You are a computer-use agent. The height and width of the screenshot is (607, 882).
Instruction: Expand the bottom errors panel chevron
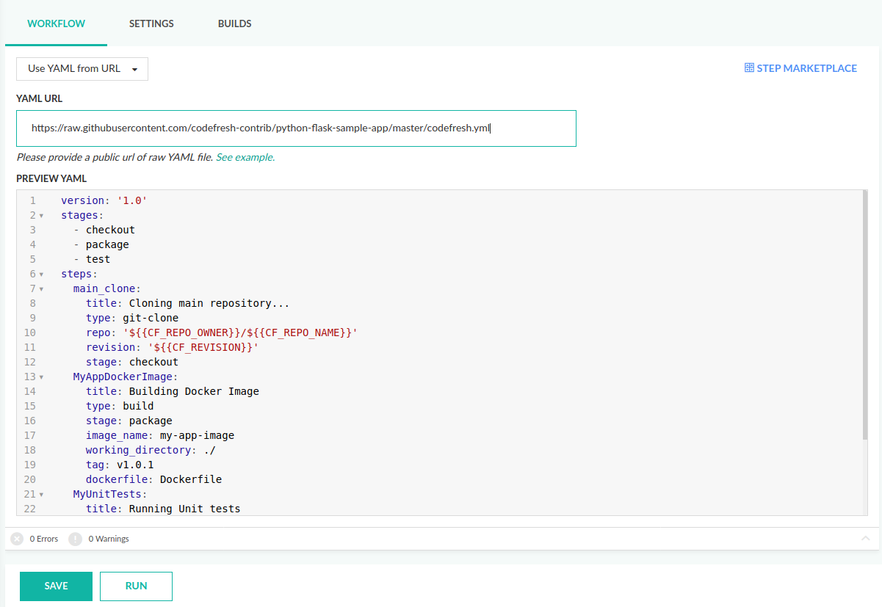[865, 539]
